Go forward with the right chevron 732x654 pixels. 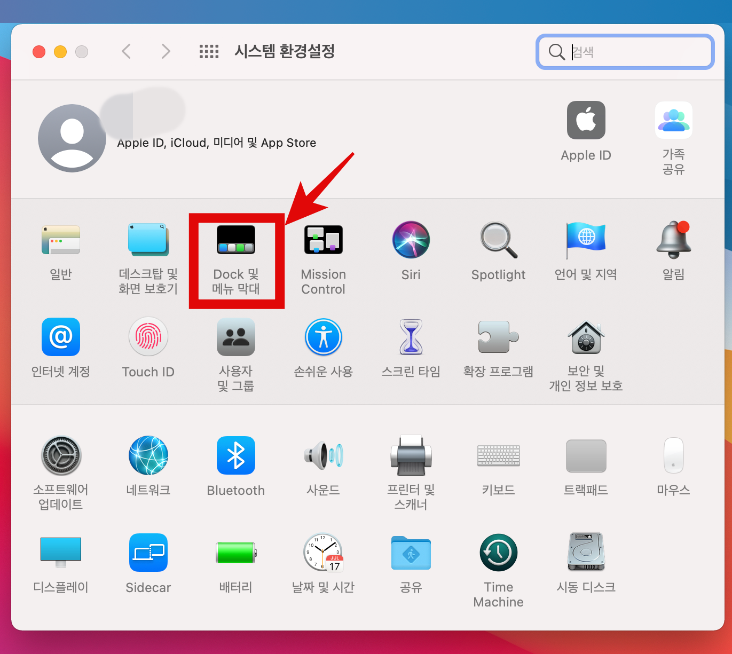click(x=166, y=51)
